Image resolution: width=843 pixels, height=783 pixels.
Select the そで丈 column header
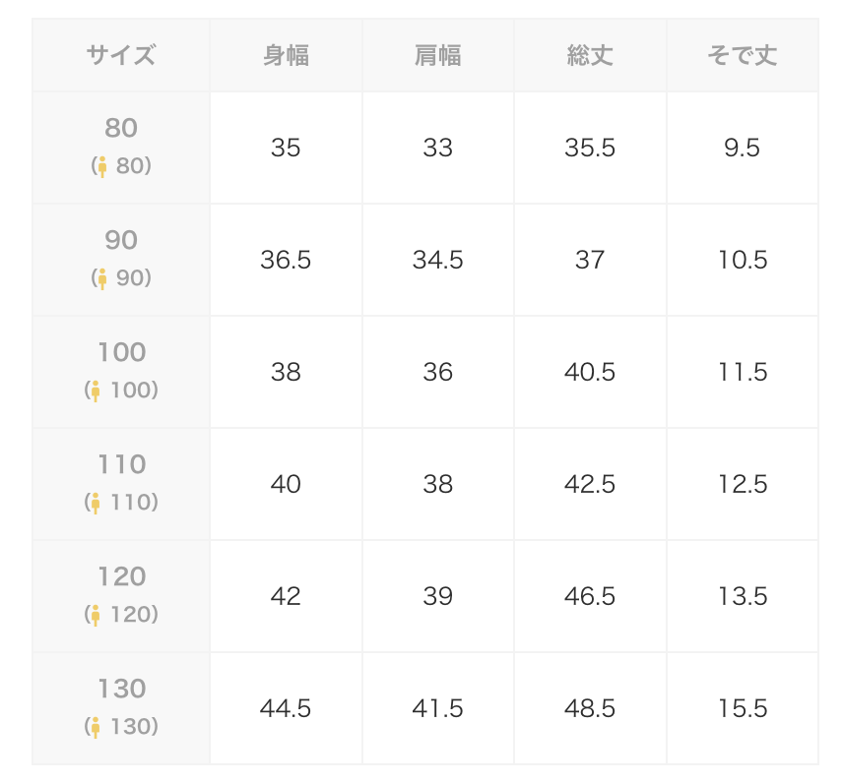tap(742, 55)
